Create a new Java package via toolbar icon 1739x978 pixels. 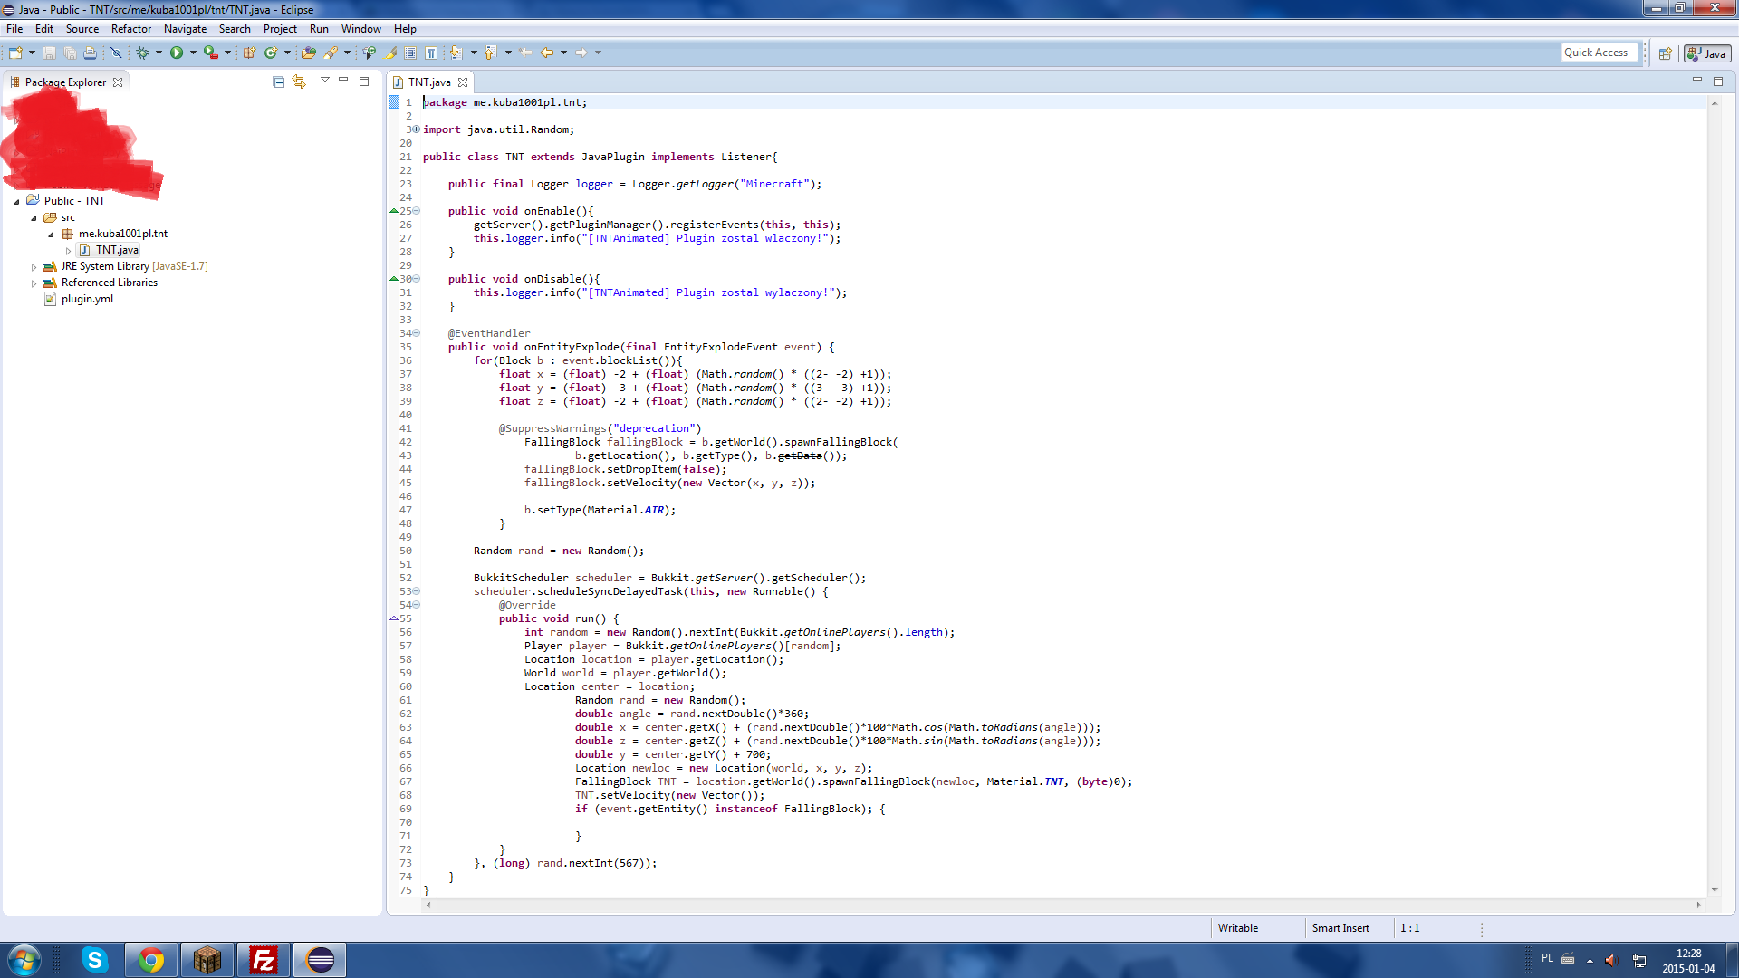tap(249, 53)
